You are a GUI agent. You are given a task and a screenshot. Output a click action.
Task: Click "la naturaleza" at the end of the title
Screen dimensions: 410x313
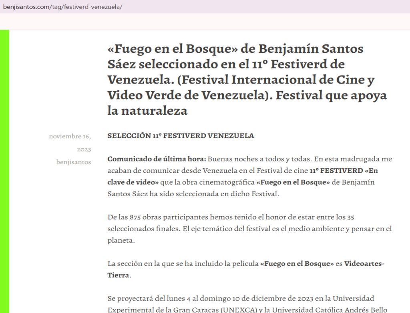tap(147, 111)
